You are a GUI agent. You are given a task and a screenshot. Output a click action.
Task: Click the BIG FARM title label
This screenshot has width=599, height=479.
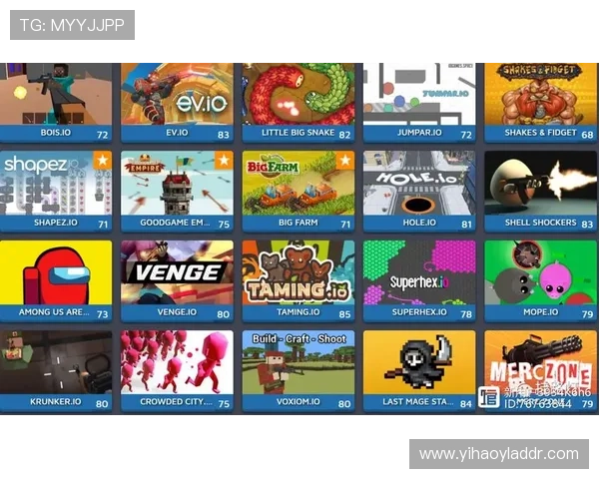299,223
